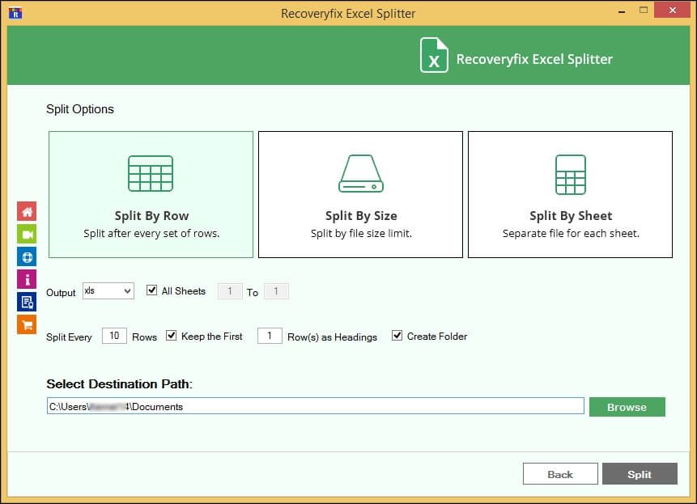Screen dimensions: 697x504
Task: Toggle the Keep the First checkbox
Action: [x=171, y=335]
